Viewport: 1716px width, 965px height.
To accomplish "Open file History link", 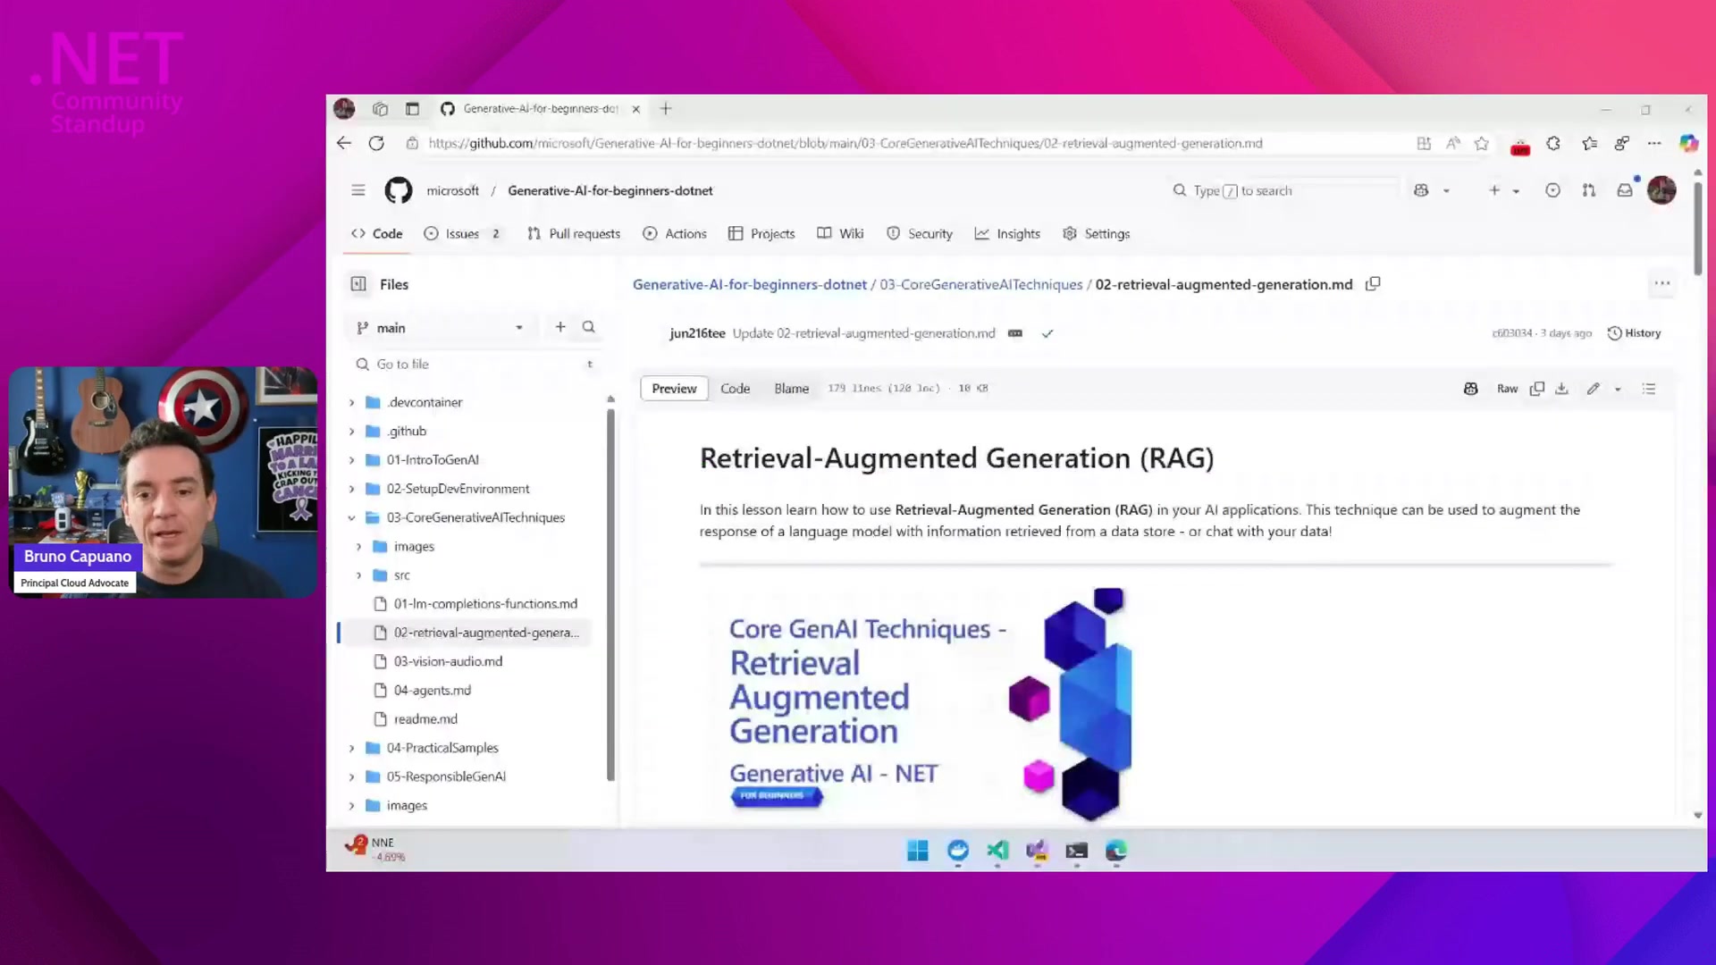I will point(1634,333).
